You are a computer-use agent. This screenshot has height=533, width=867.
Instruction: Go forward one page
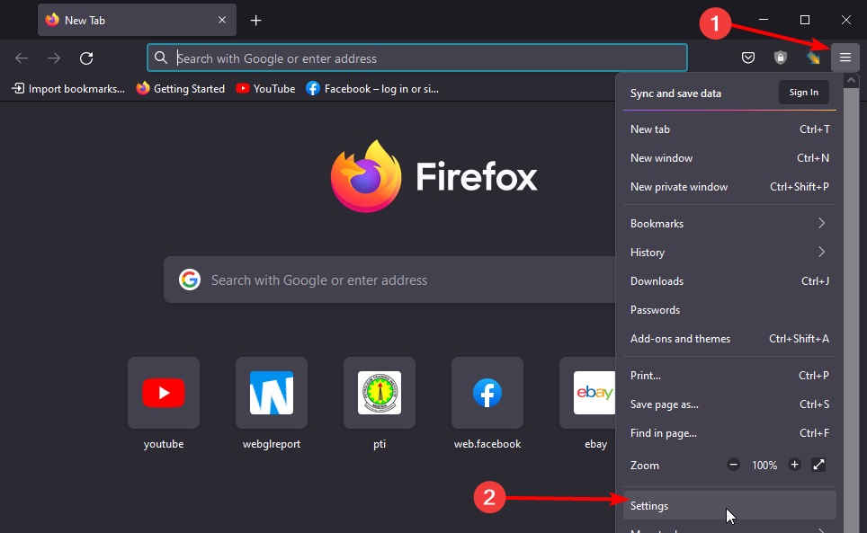(x=54, y=58)
